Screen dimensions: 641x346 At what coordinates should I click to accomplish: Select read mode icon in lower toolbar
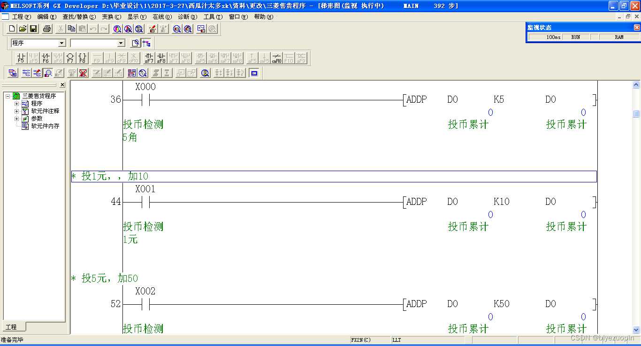(26, 73)
